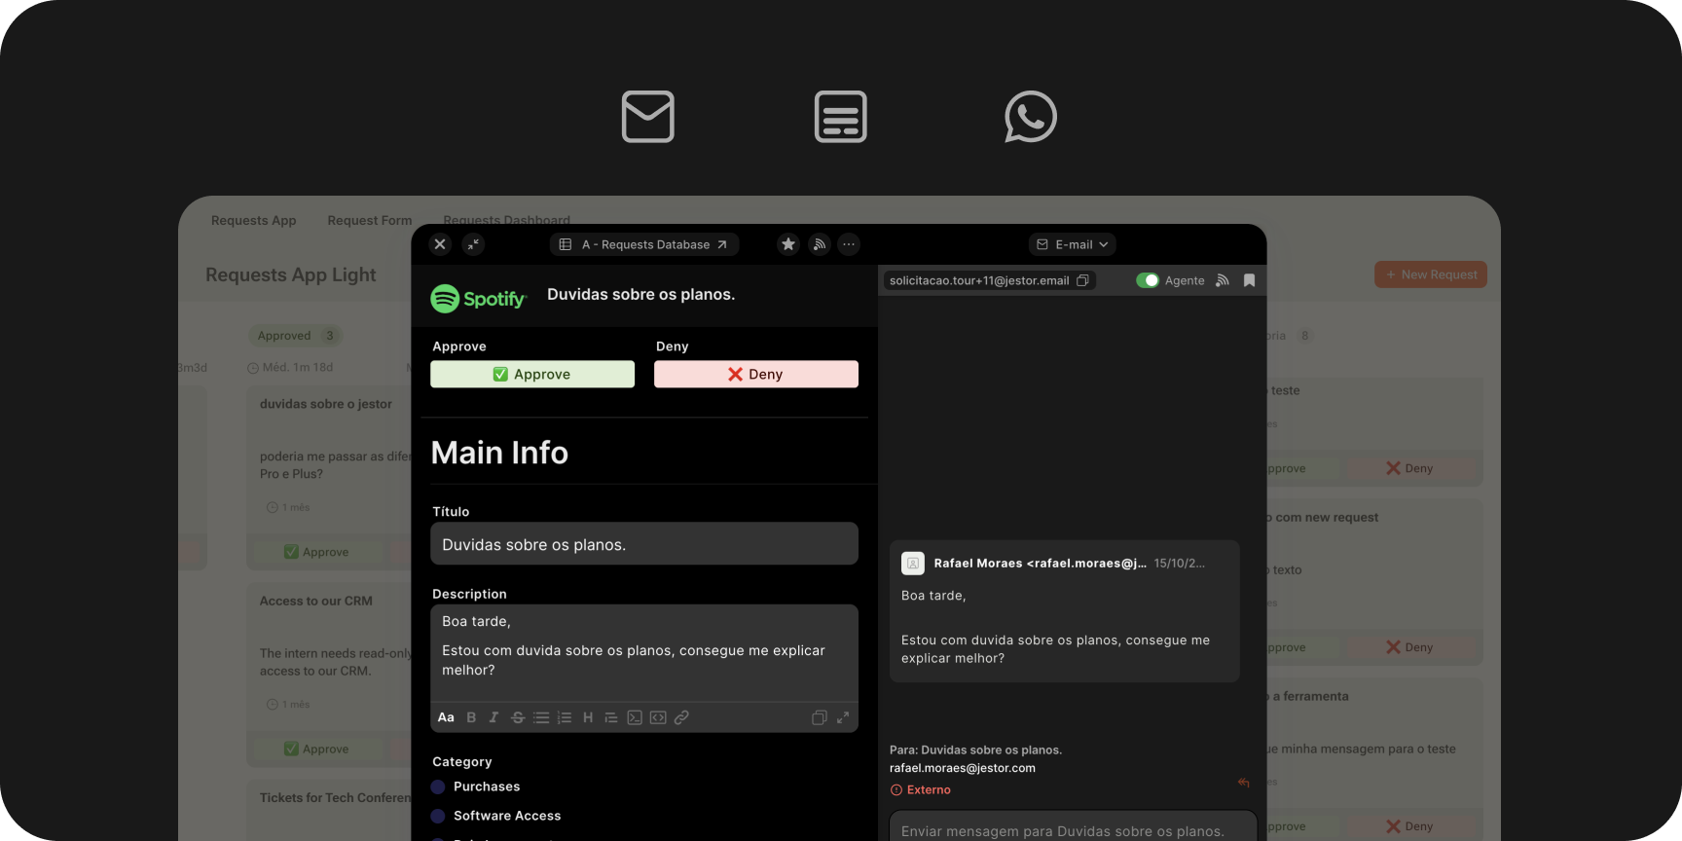
Task: Copy the solicitacao.tour+11@jestor.email address
Action: click(1082, 280)
